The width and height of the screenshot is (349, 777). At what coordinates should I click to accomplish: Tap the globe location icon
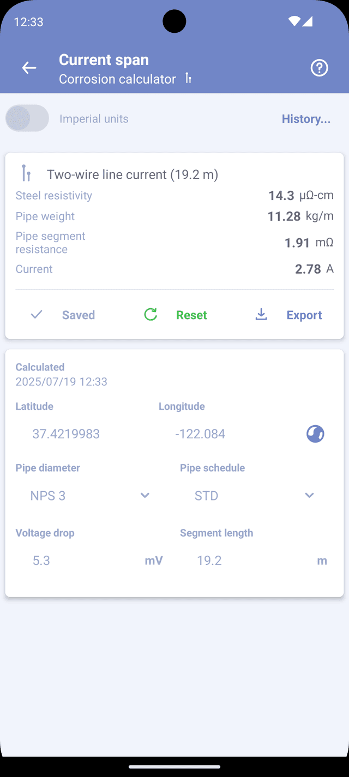point(315,434)
